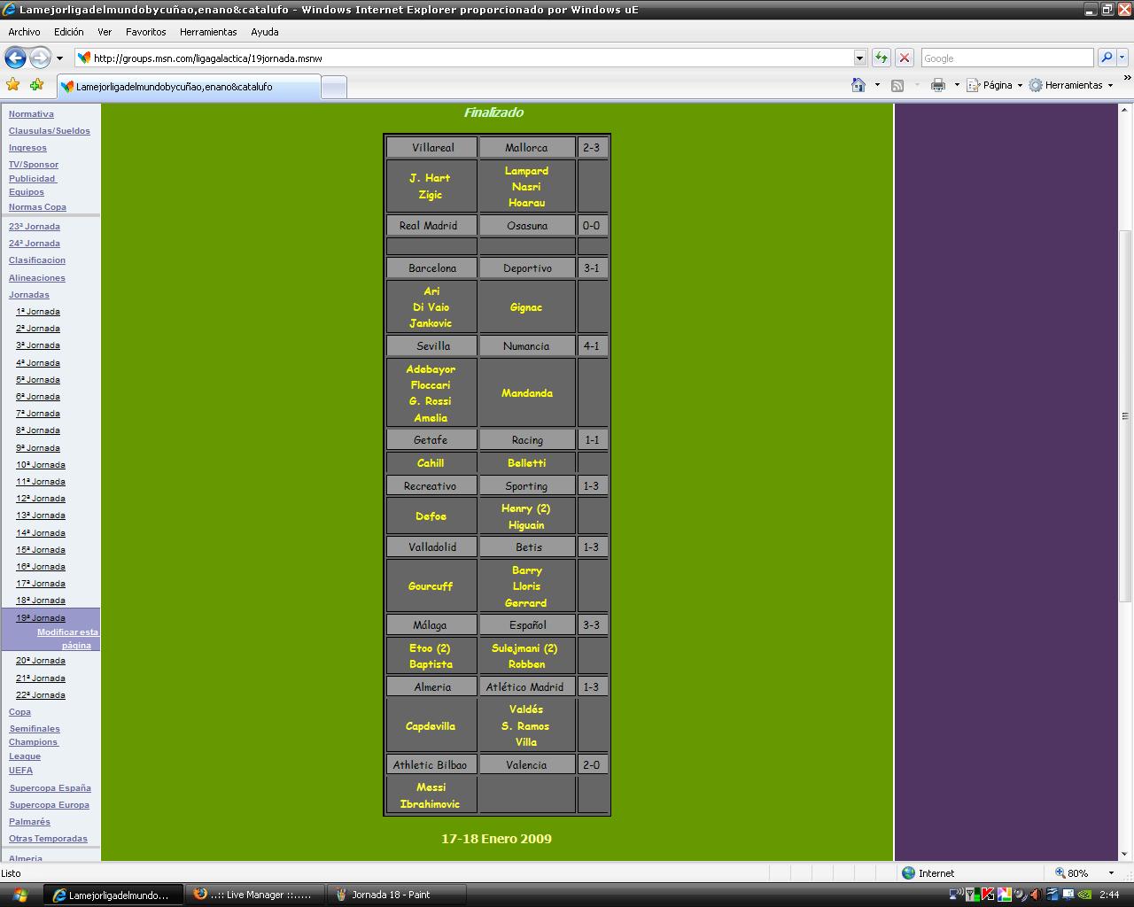
Task: Expand the Home button dropdown arrow
Action: pos(877,85)
